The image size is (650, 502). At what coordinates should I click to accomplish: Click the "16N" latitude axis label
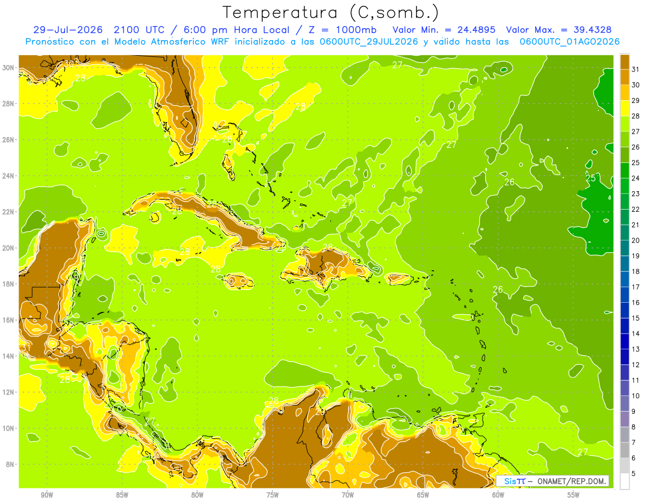click(x=9, y=320)
